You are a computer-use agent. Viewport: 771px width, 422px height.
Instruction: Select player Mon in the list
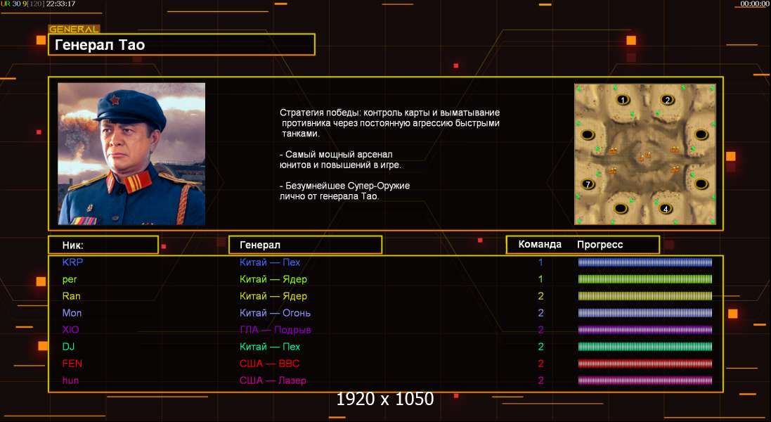(72, 313)
